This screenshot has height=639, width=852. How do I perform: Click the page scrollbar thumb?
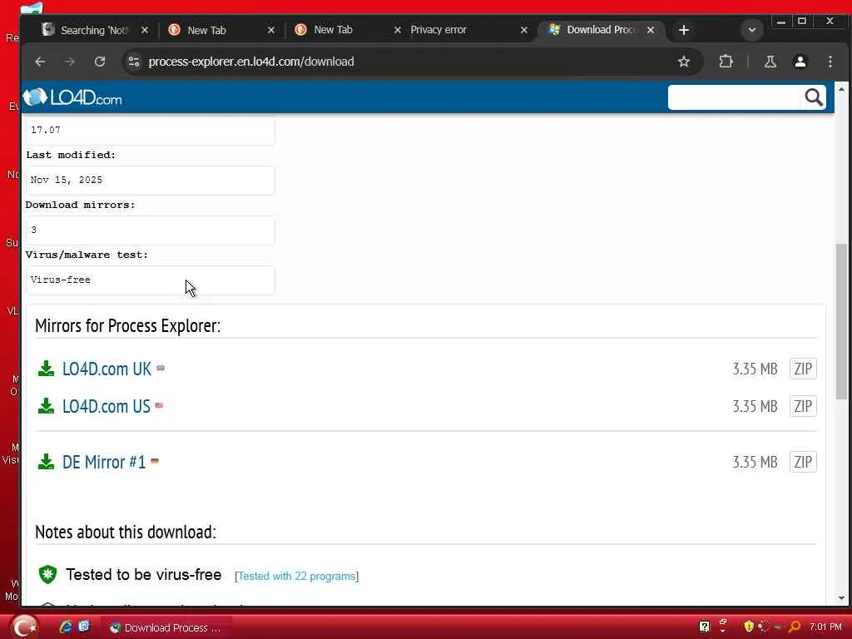pos(841,320)
